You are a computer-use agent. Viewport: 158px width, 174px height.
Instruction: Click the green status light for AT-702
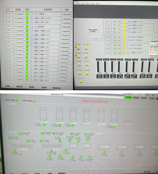coord(27,27)
